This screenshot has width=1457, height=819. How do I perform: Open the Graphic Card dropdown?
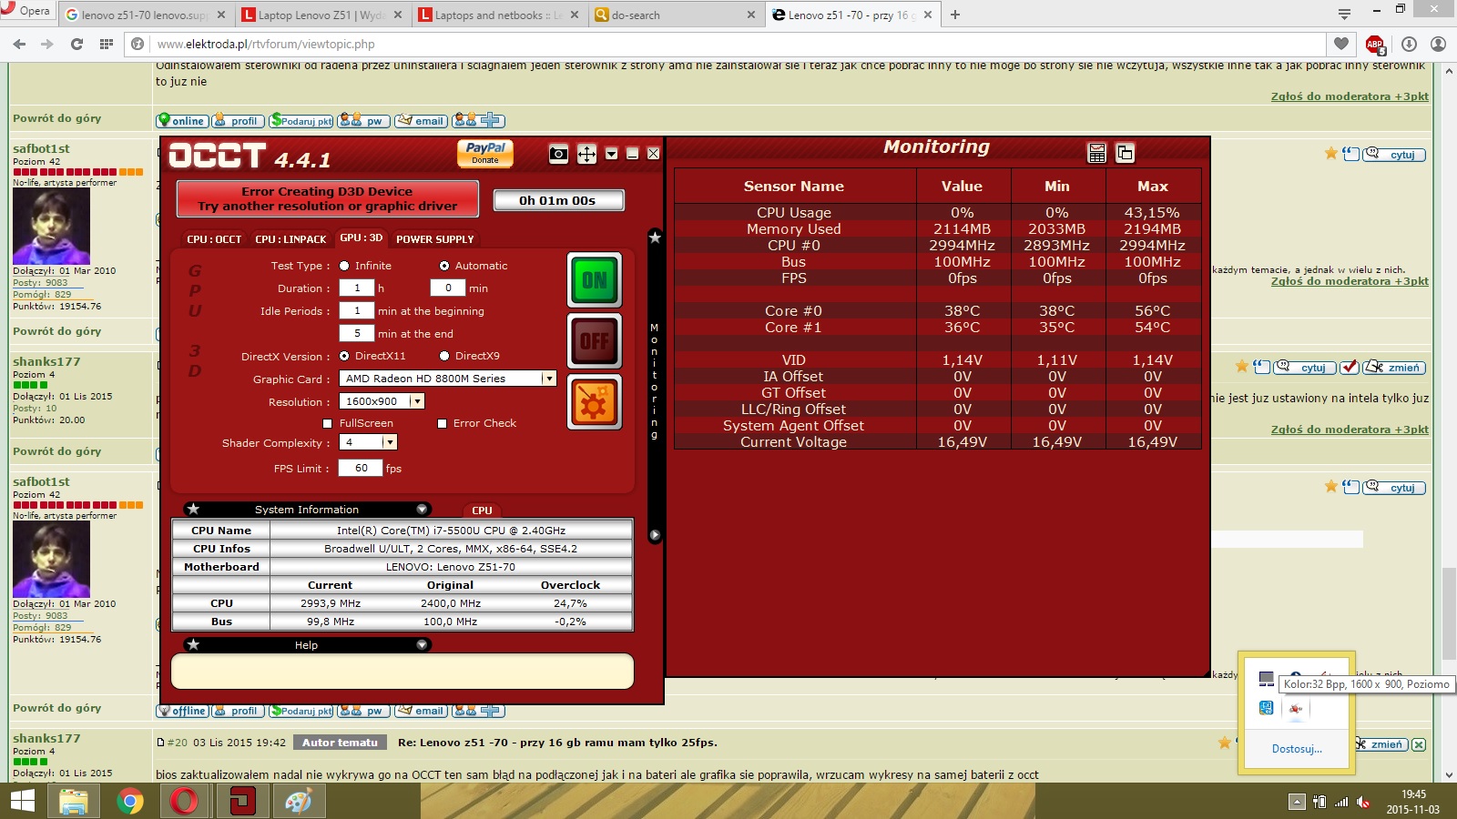coord(549,379)
